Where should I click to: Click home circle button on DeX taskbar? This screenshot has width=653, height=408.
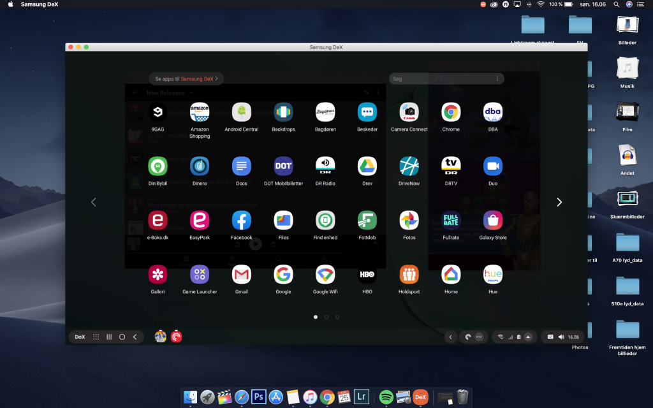coord(122,337)
